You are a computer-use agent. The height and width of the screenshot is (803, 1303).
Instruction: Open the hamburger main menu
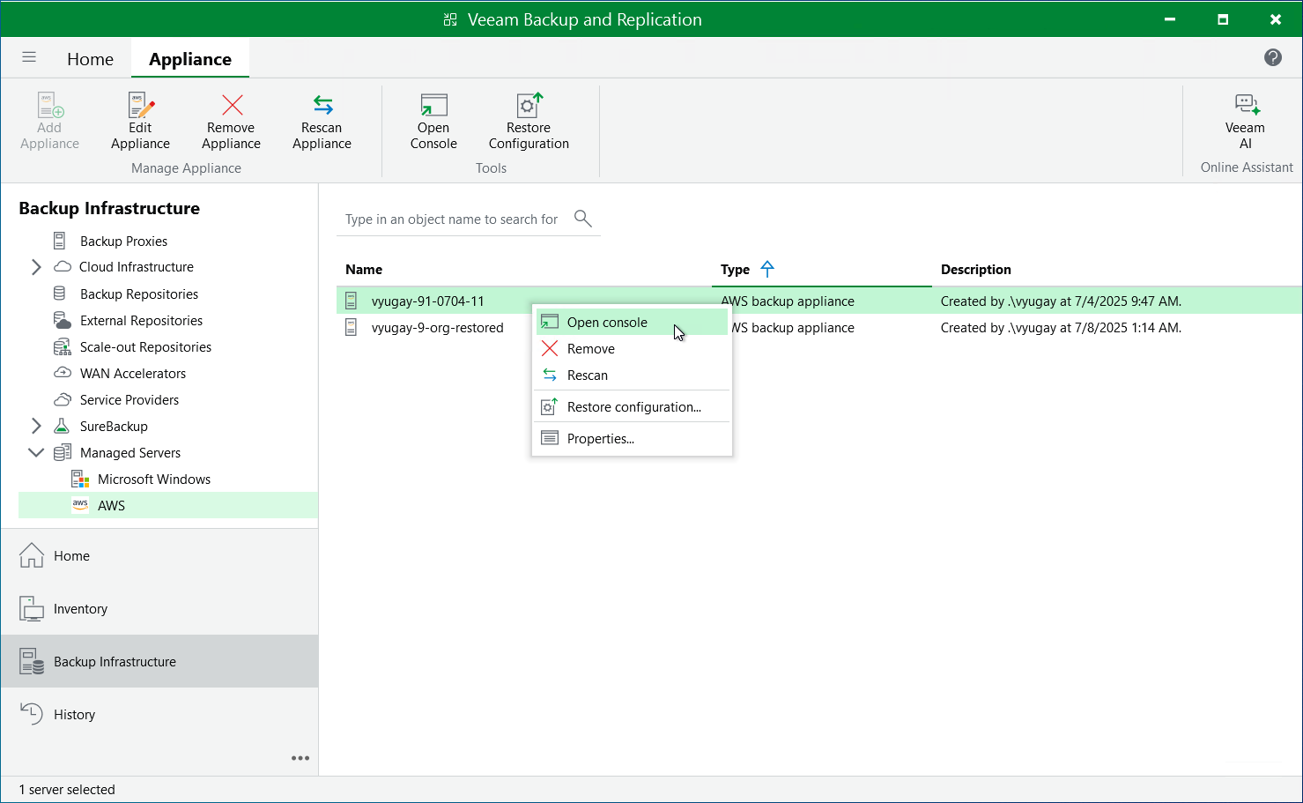pyautogui.click(x=29, y=57)
